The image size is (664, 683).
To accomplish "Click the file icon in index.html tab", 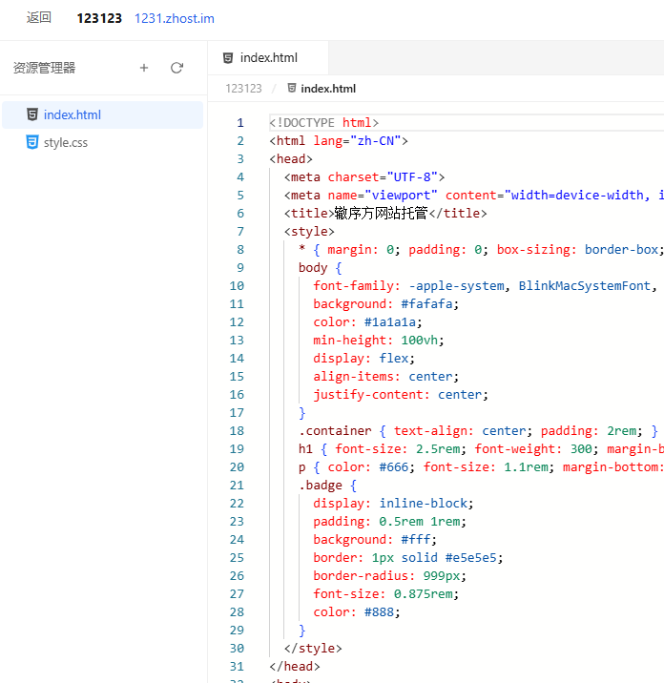I will (x=228, y=58).
